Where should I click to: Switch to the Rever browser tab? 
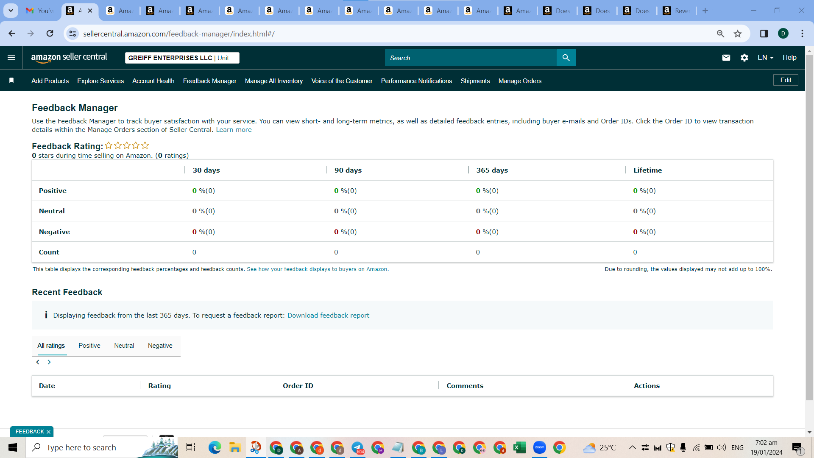[x=677, y=11]
